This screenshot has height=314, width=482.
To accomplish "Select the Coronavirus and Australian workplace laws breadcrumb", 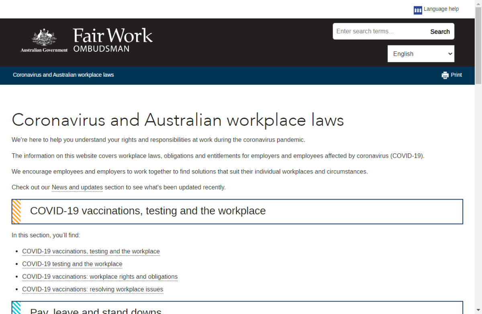I will [63, 75].
